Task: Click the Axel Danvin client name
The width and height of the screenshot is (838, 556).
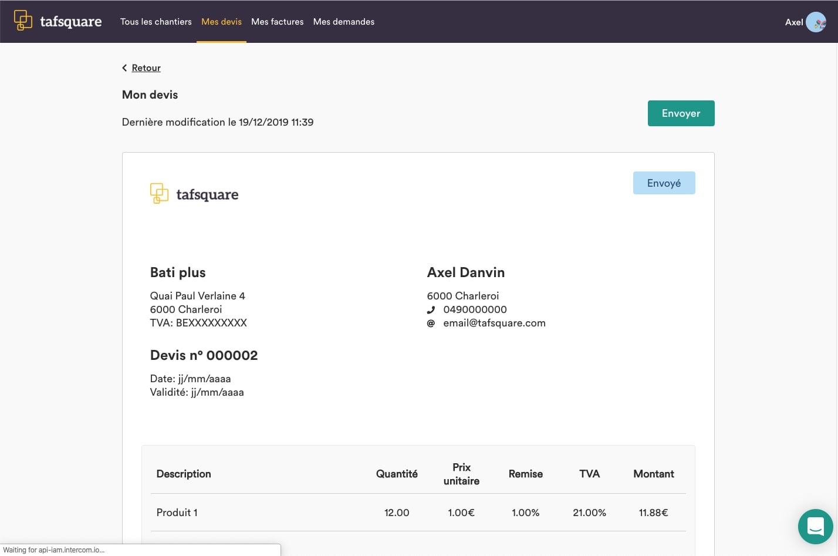Action: [x=466, y=272]
